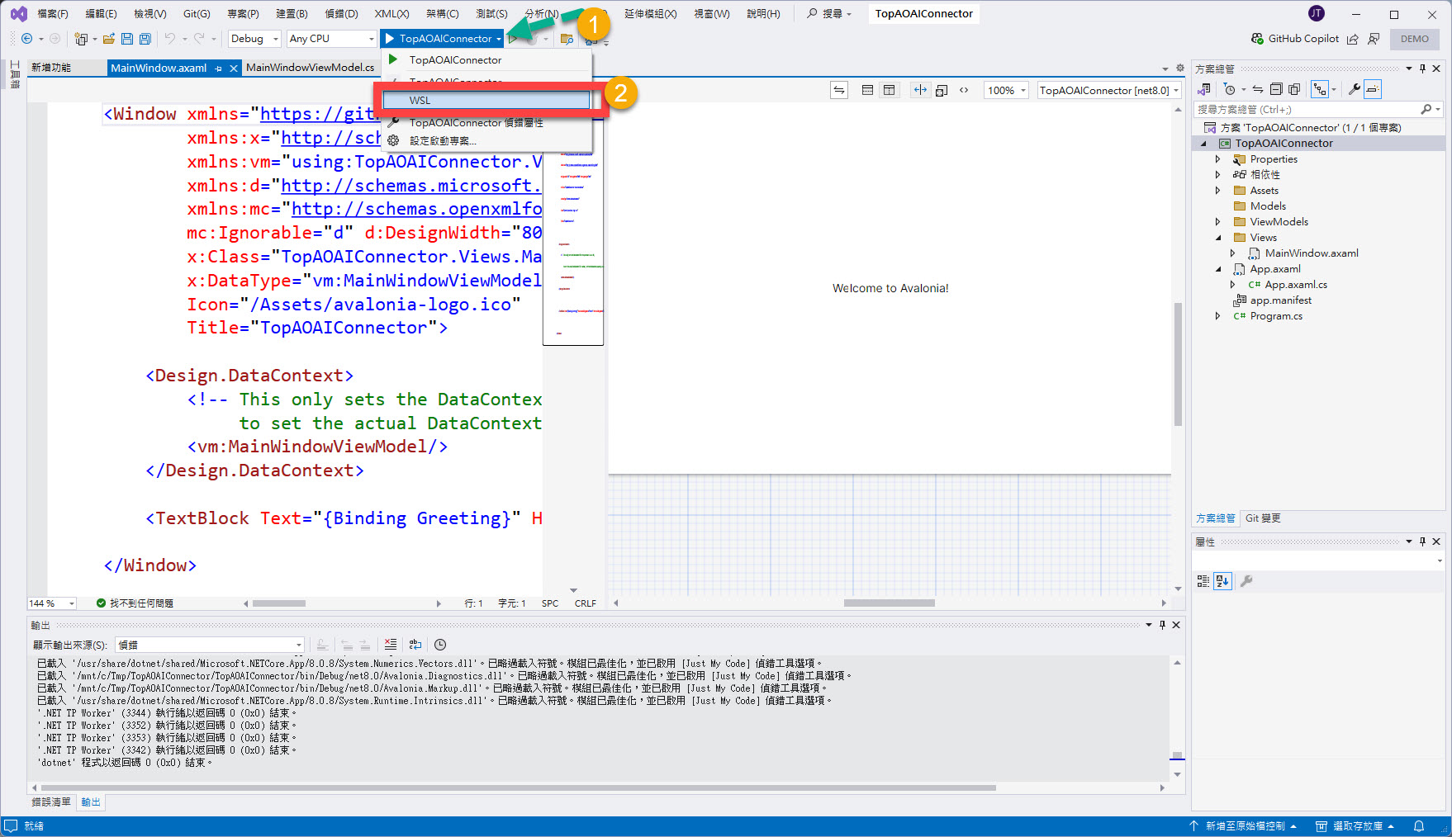
Task: Switch to MainWindowViewModel.cs tab
Action: coord(310,68)
